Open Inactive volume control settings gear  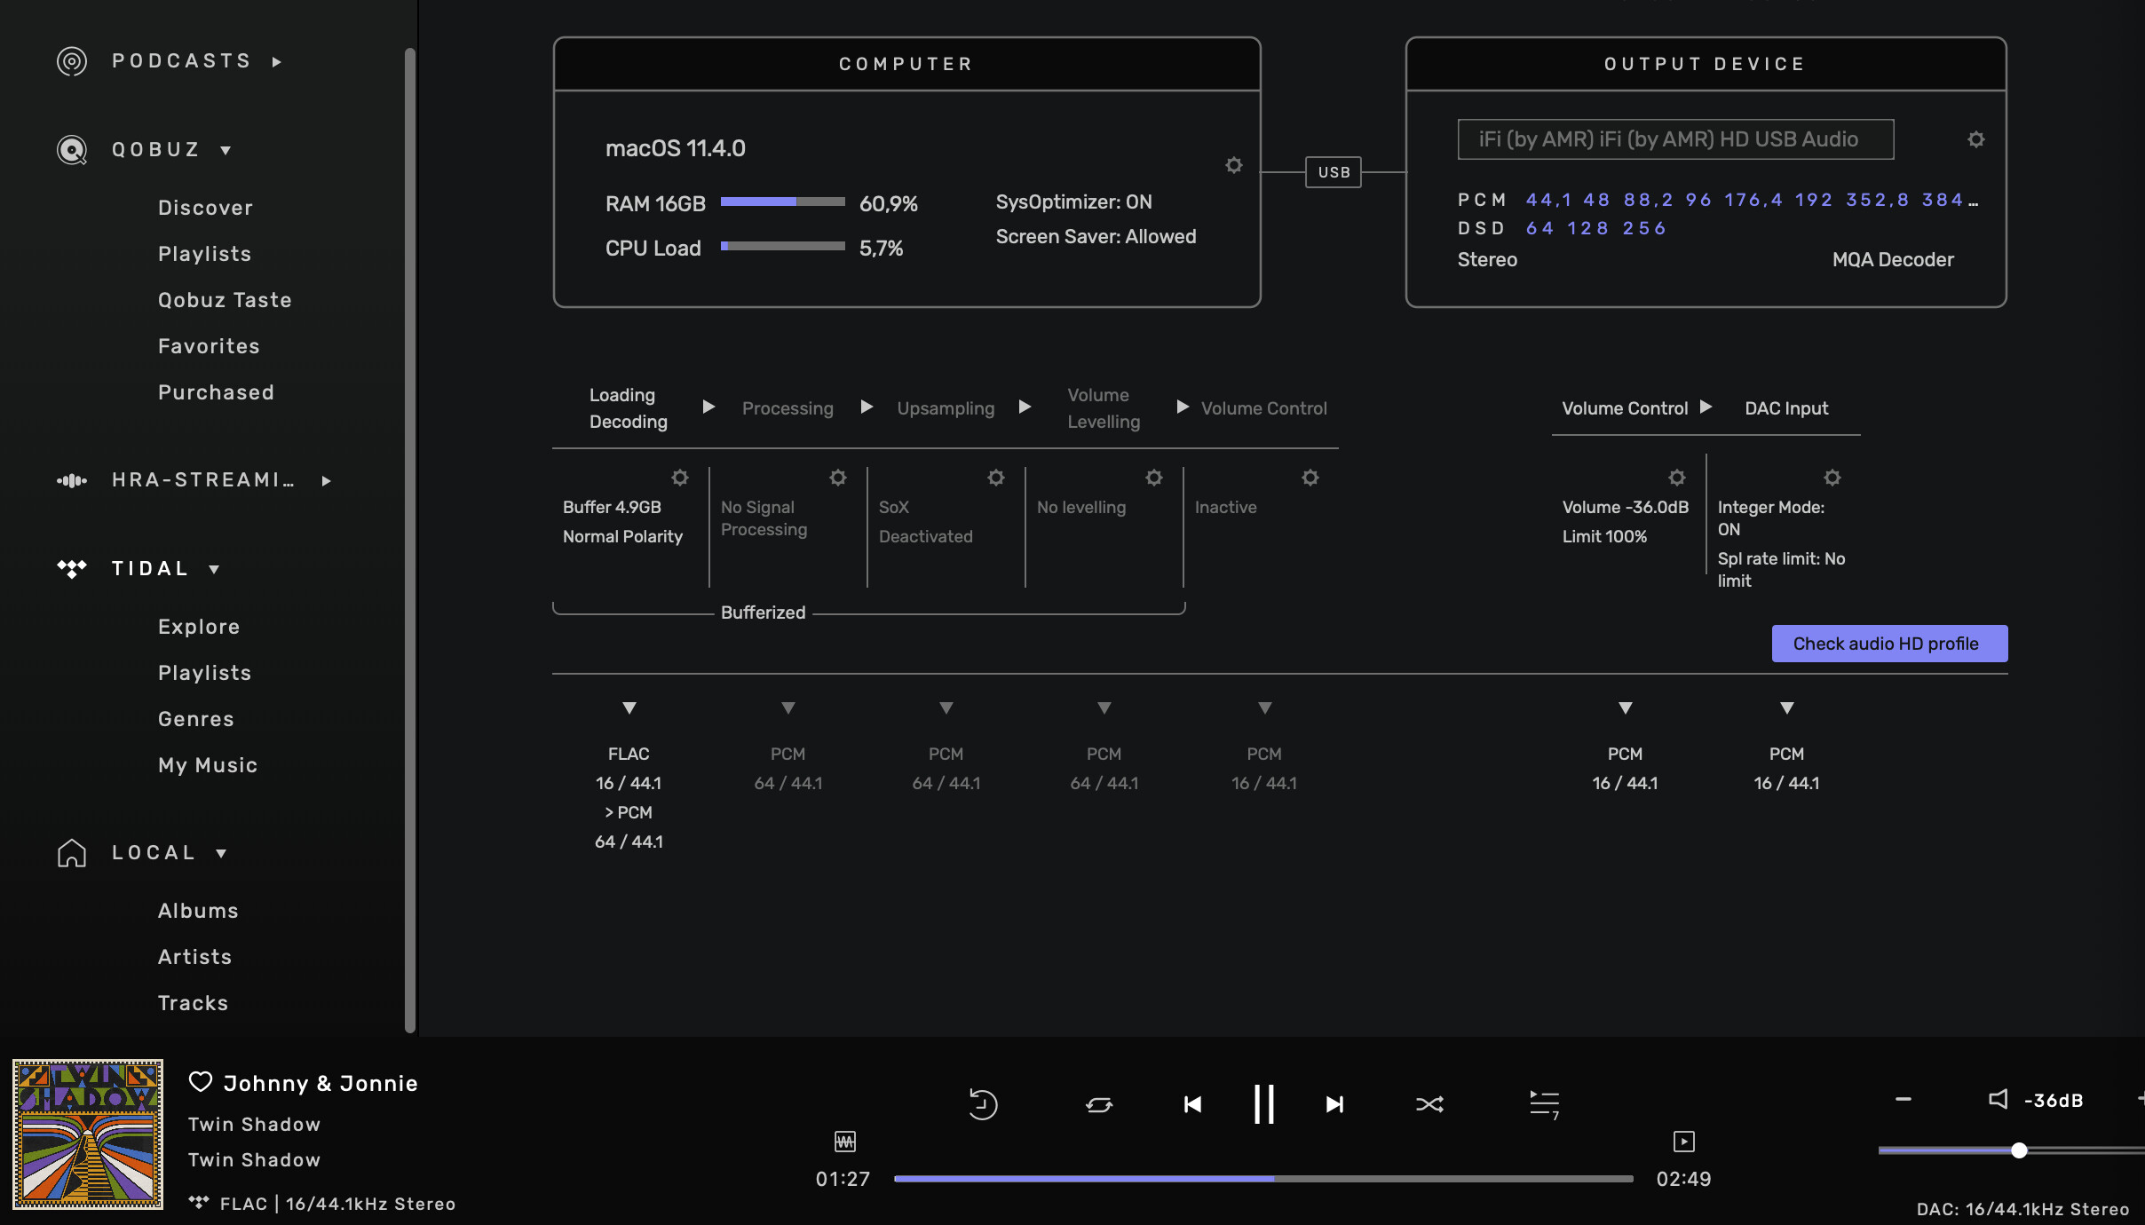tap(1310, 478)
